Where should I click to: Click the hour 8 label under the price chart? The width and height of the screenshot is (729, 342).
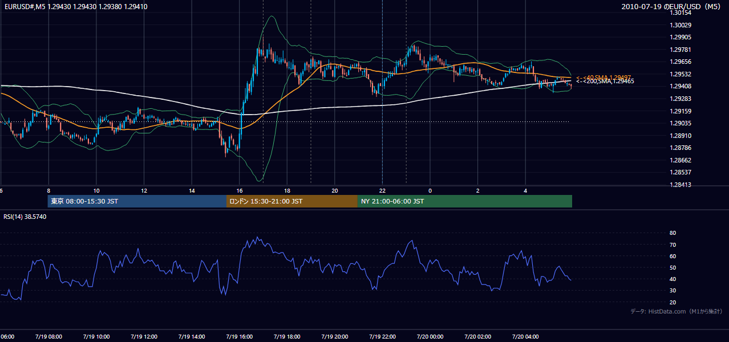click(48, 191)
